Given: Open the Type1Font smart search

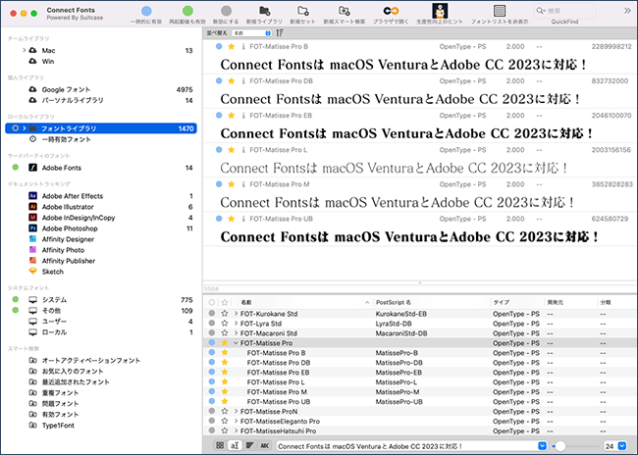Looking at the screenshot, I should 58,426.
